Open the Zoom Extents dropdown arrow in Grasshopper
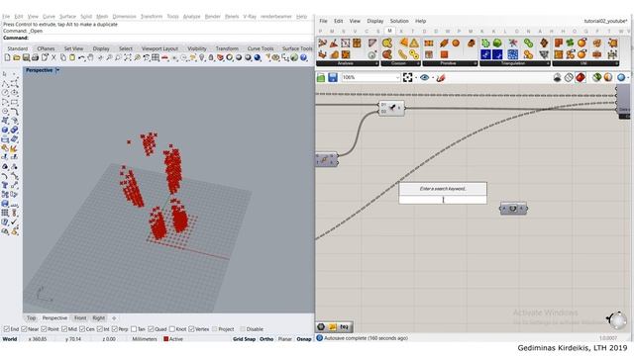 click(x=416, y=77)
